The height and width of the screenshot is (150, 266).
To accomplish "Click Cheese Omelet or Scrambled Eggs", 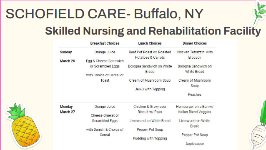I will point(105,118).
